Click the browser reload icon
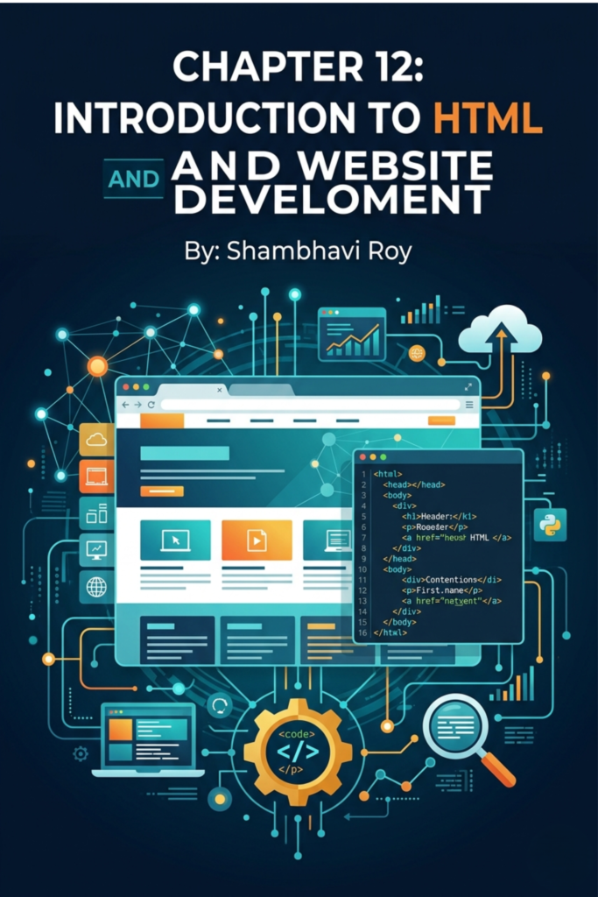598x897 pixels. pos(151,405)
